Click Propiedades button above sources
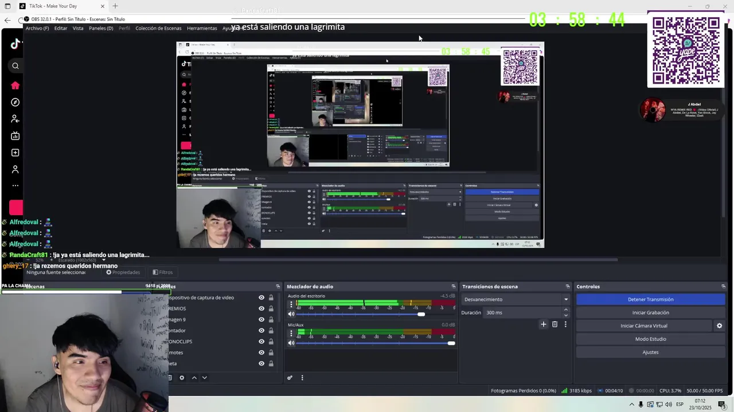The height and width of the screenshot is (412, 734). [x=123, y=272]
